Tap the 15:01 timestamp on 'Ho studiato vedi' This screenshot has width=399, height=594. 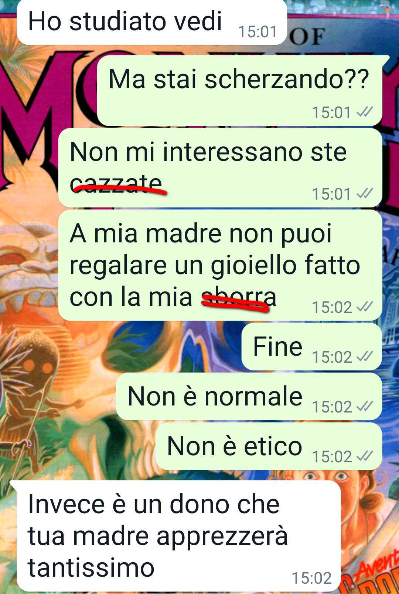(258, 32)
